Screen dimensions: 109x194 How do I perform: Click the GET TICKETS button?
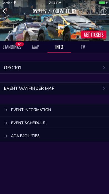94,35
